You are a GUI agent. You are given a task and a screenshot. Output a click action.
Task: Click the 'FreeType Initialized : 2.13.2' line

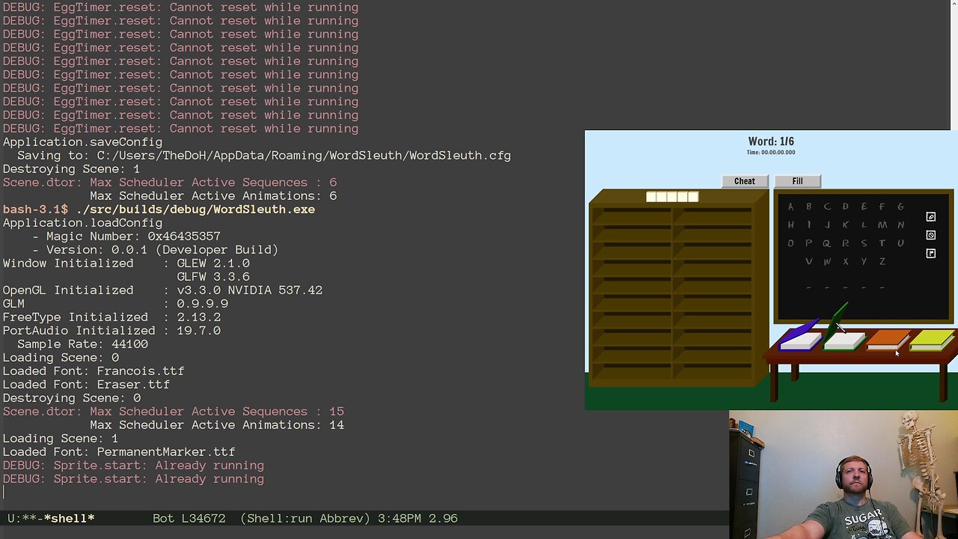tap(112, 317)
